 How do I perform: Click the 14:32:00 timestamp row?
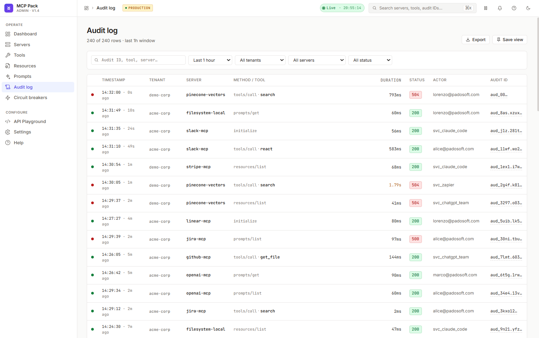(307, 95)
